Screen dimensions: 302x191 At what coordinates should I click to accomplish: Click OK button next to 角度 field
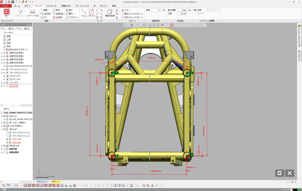click(x=164, y=10)
